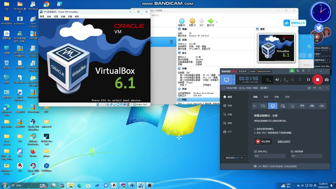The height and width of the screenshot is (189, 336).
Task: Open Firefox desktop shortcut
Action: 33,153
